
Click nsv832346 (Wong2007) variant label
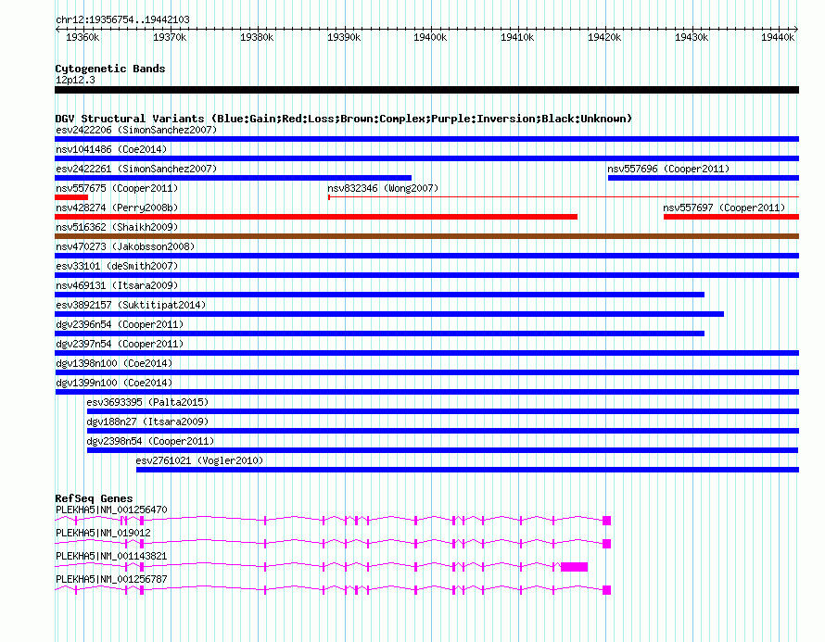point(383,188)
